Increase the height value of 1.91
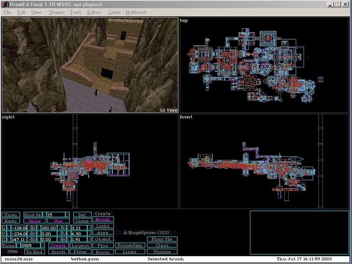 [x=90, y=239]
